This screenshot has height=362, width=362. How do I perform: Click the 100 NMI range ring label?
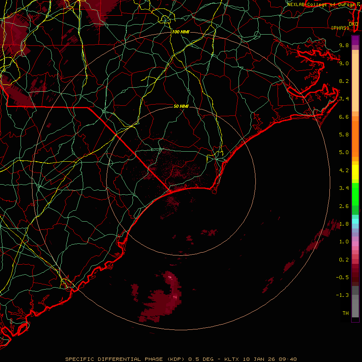click(x=181, y=32)
